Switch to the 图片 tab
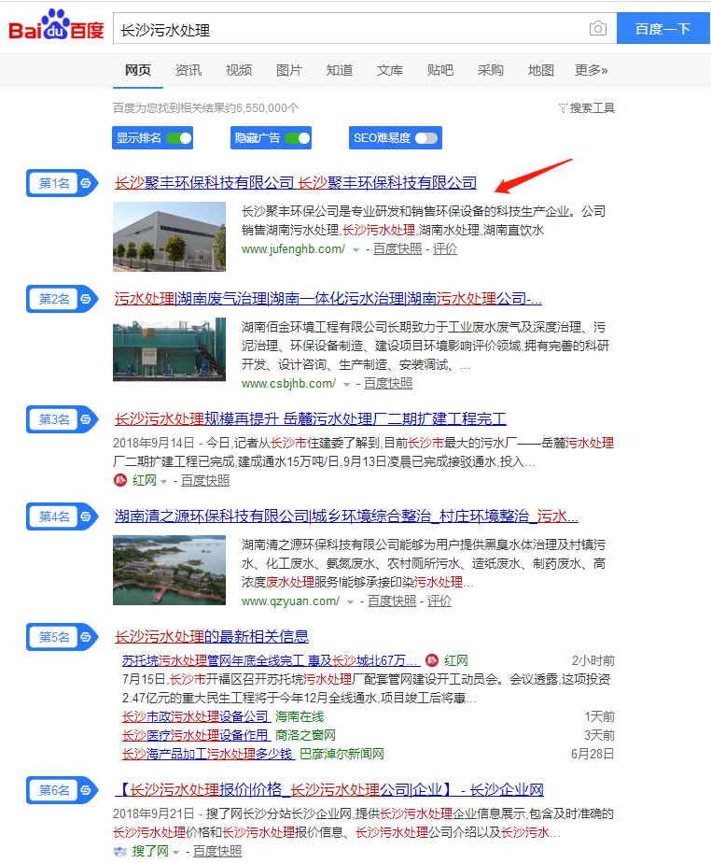This screenshot has height=863, width=711. (289, 70)
